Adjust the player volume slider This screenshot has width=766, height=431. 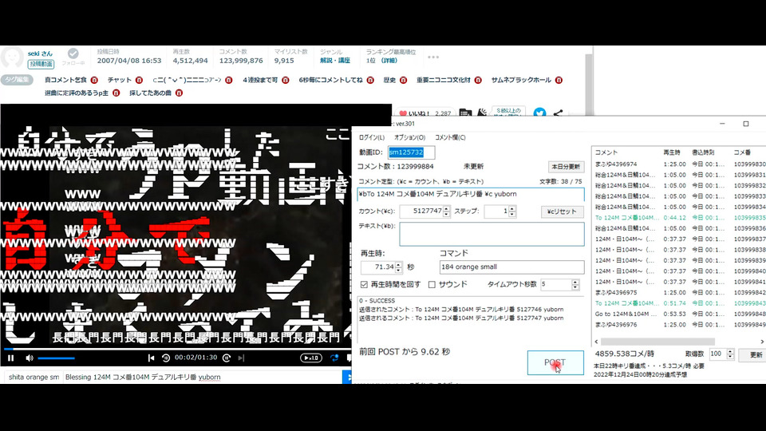tap(56, 358)
